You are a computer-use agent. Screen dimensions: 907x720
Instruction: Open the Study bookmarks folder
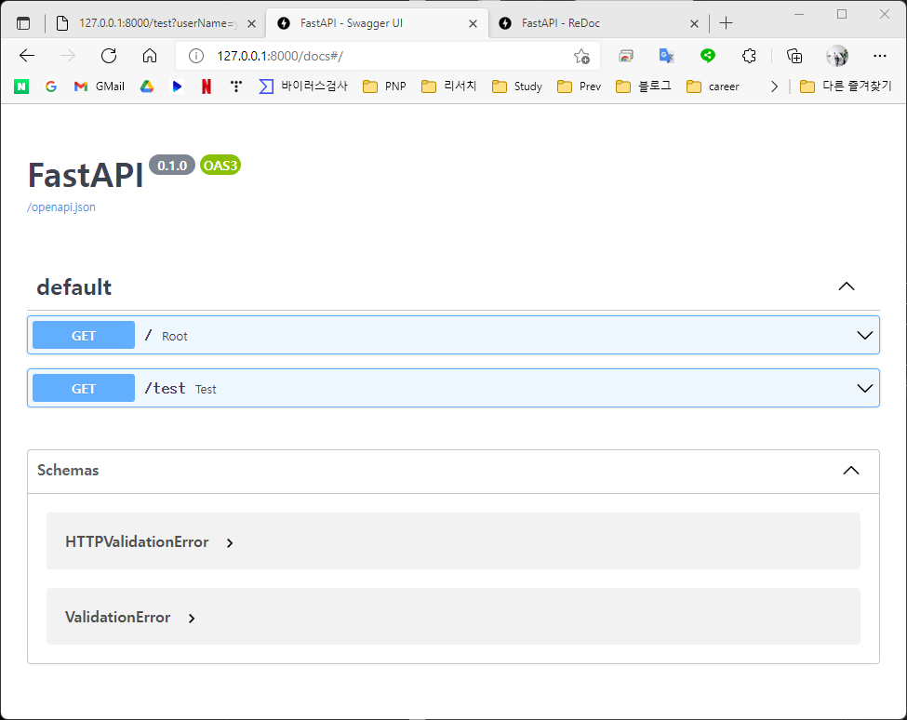[517, 87]
